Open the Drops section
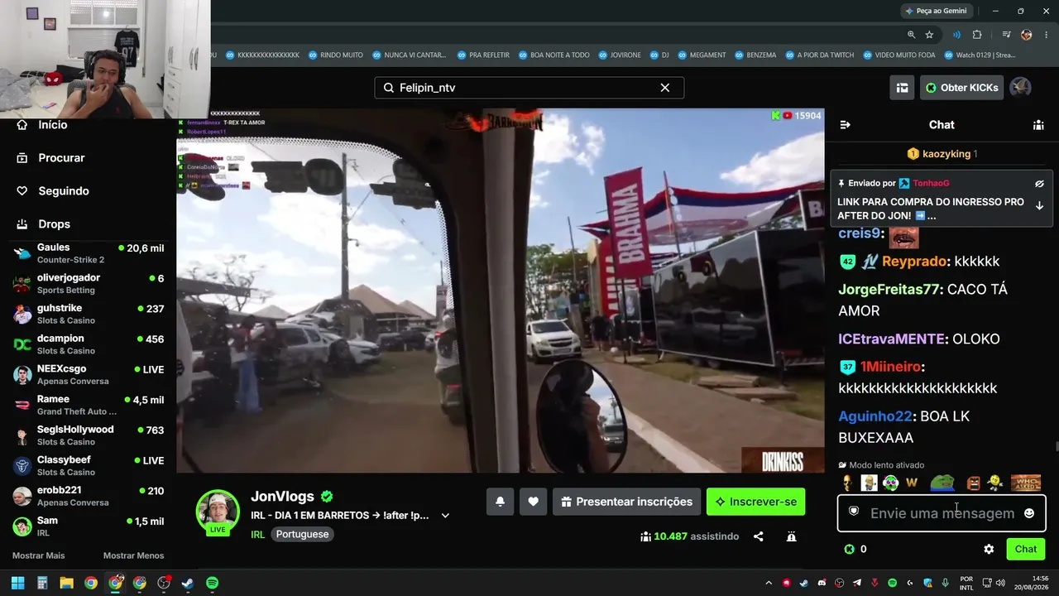Viewport: 1059px width, 596px height. tap(43, 224)
